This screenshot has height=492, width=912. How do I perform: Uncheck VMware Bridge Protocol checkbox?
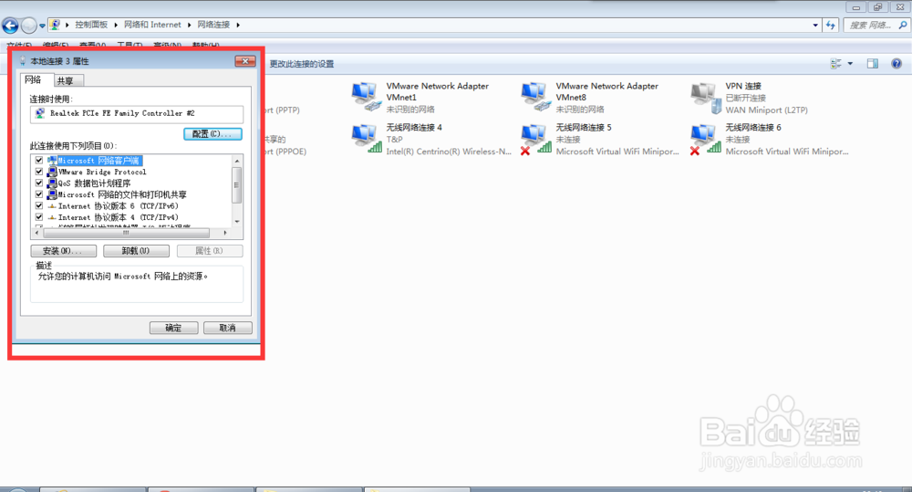click(39, 172)
